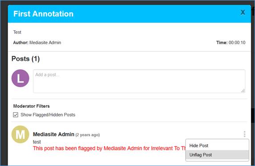The image size is (255, 166).
Task: Click the yellow M avatar icon
Action: click(20, 134)
